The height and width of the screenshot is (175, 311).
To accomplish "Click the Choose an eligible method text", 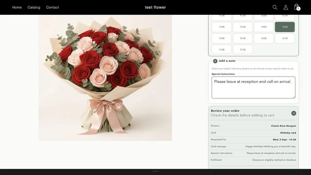I will (x=274, y=160).
